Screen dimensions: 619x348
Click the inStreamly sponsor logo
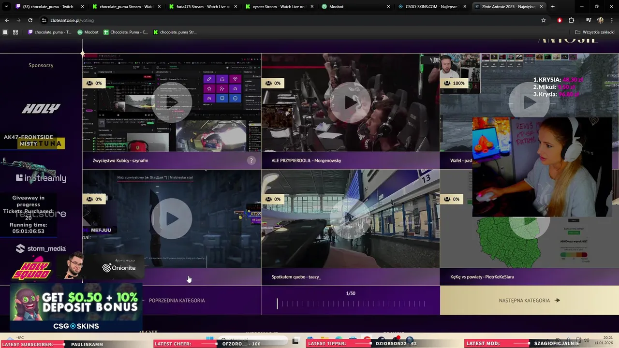tap(41, 178)
